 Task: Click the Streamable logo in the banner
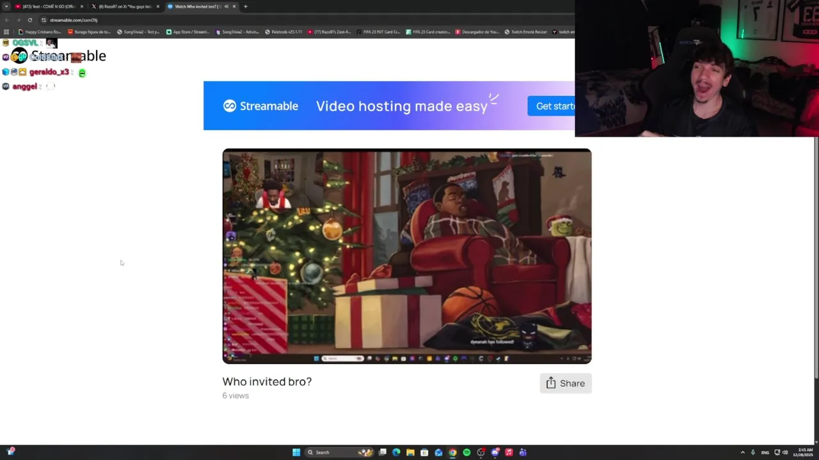click(x=260, y=106)
